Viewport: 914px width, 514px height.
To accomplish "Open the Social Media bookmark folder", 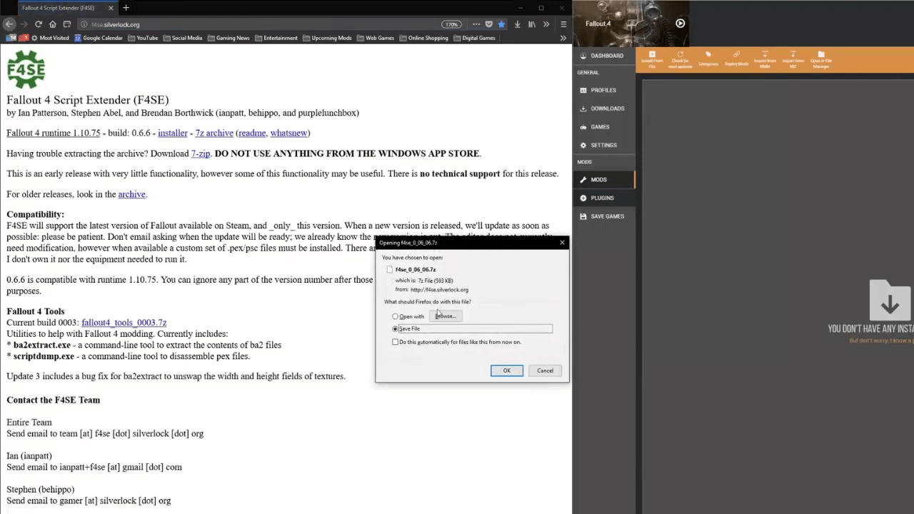I will [x=182, y=38].
